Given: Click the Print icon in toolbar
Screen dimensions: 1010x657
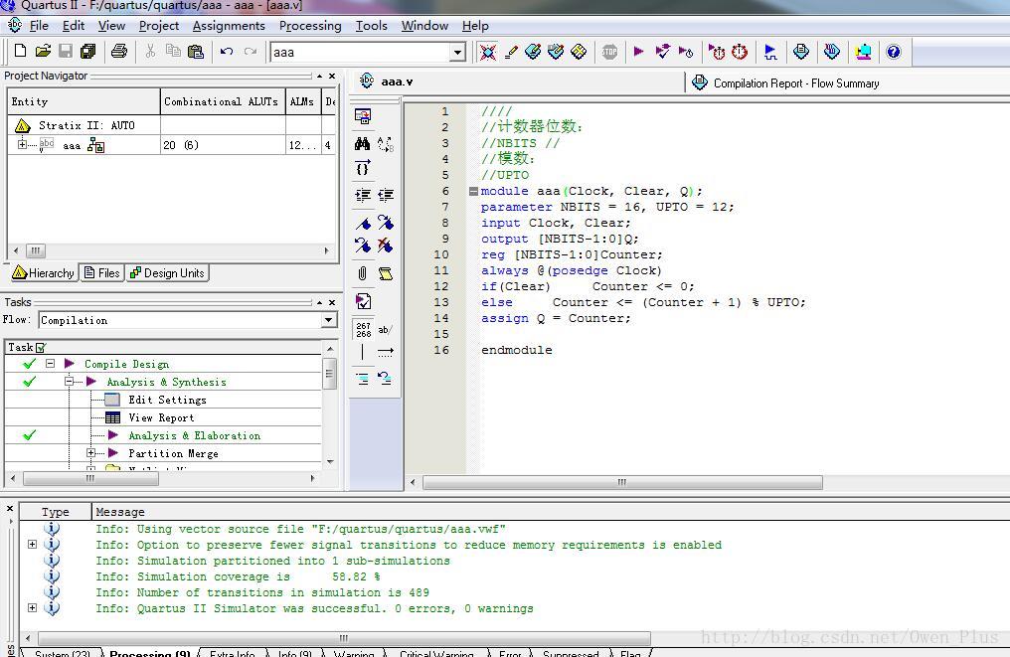Looking at the screenshot, I should 119,52.
